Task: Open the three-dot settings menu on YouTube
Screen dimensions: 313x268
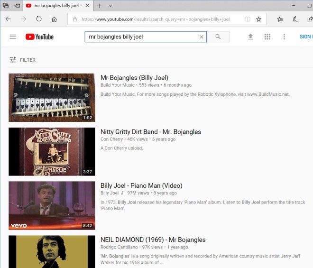Action: coord(284,37)
